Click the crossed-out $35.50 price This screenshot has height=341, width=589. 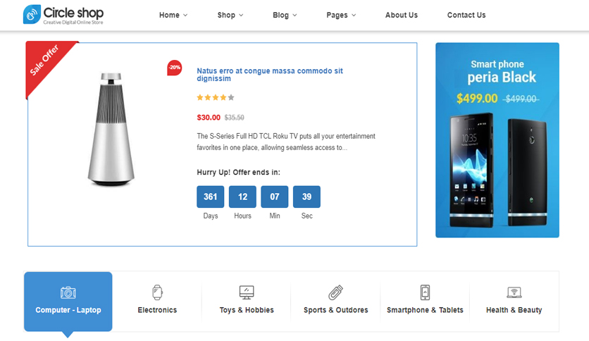[x=234, y=118]
